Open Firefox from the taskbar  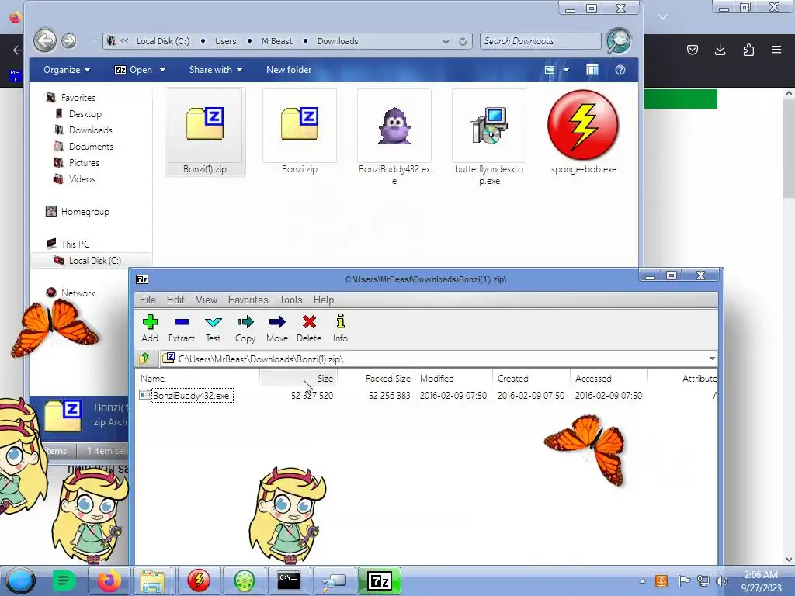coord(110,580)
